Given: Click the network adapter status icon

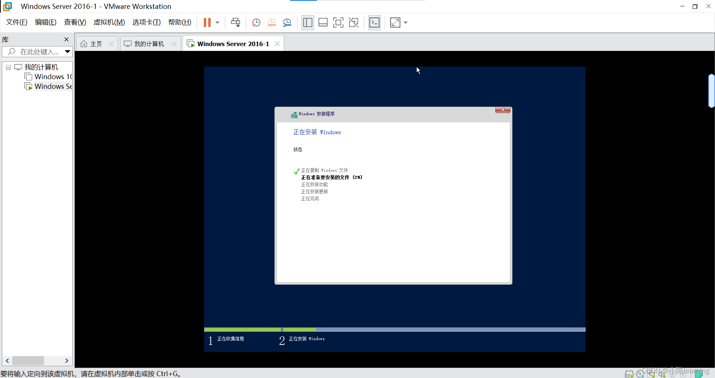Looking at the screenshot, I should point(651,374).
